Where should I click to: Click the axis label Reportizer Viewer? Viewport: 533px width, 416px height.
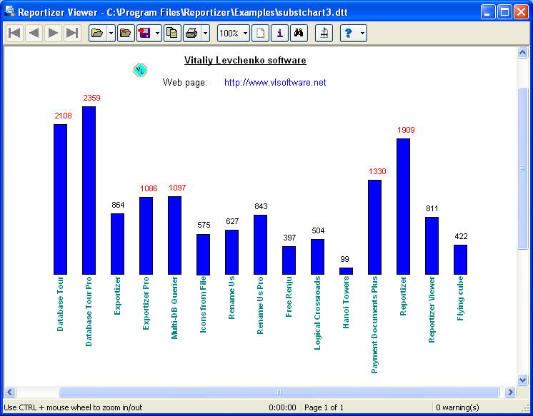(432, 310)
